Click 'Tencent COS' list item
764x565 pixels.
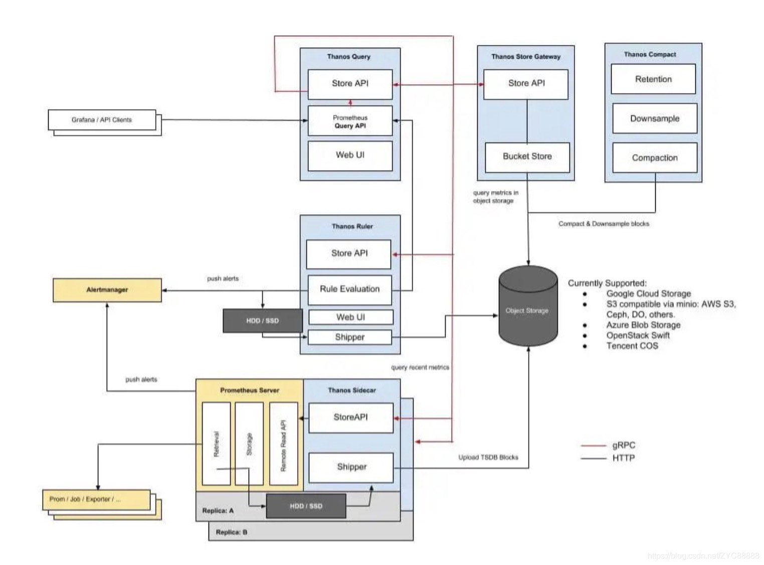point(632,346)
